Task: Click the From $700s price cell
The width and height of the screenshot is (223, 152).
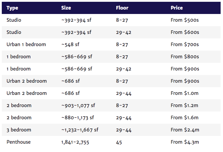Action: click(185, 44)
